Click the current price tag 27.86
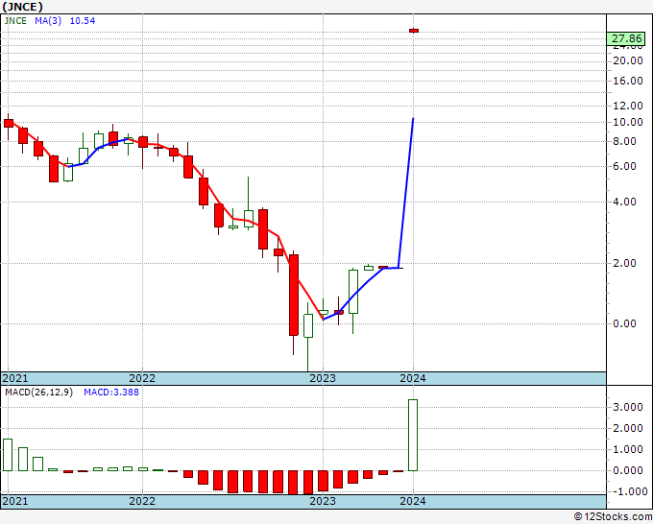Screen dimensions: 653x524 coord(626,38)
